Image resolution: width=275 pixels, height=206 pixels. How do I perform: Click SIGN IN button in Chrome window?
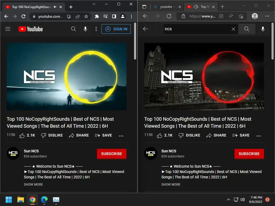[x=116, y=29]
